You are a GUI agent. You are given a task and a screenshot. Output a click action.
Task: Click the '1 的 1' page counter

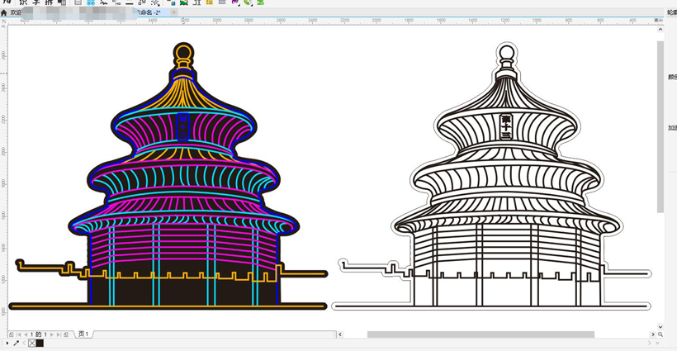coord(39,334)
